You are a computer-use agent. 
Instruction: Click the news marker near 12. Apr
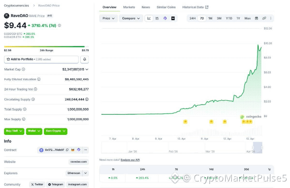point(225,121)
